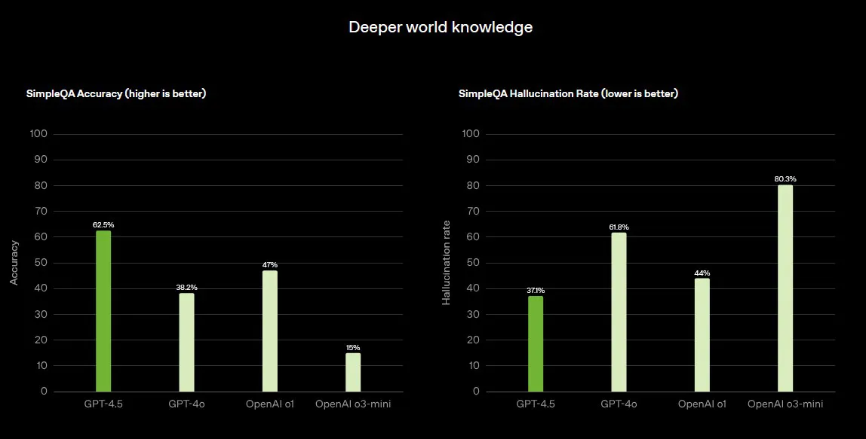
Task: Click the GPT-4o accuracy bar
Action: tap(186, 343)
